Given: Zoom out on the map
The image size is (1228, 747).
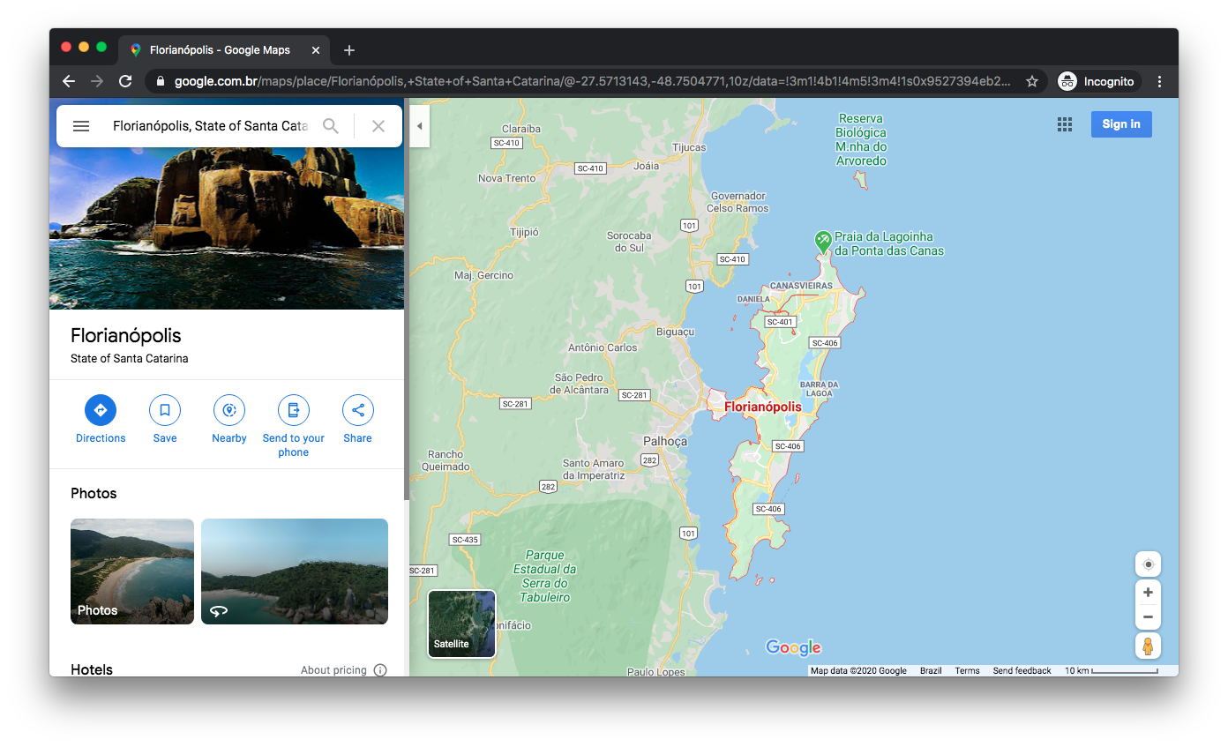Looking at the screenshot, I should click(1148, 616).
